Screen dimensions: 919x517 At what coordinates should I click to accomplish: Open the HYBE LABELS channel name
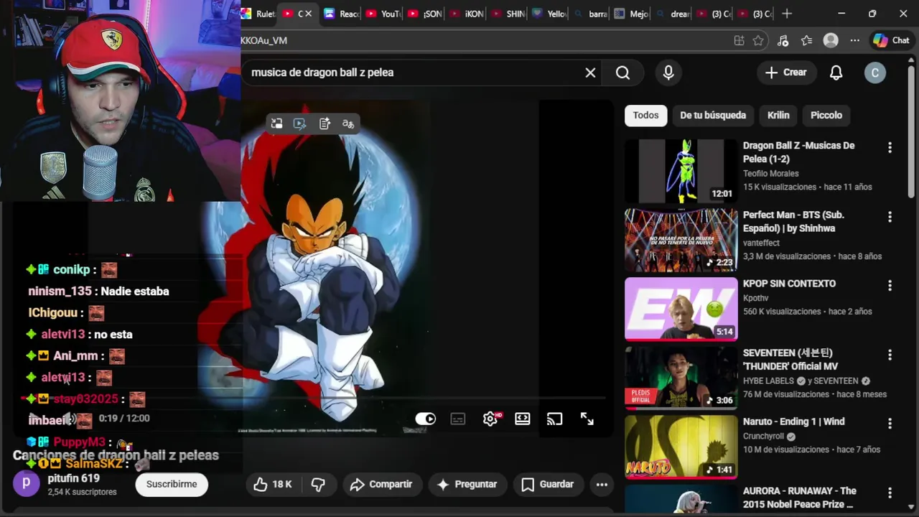[768, 381]
